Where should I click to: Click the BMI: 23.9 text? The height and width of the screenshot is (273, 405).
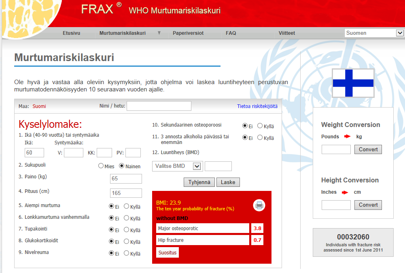(168, 203)
